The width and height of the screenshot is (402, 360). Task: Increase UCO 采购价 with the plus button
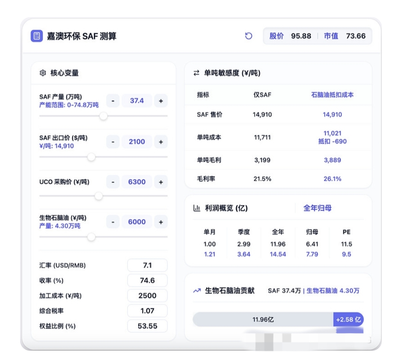tap(161, 182)
